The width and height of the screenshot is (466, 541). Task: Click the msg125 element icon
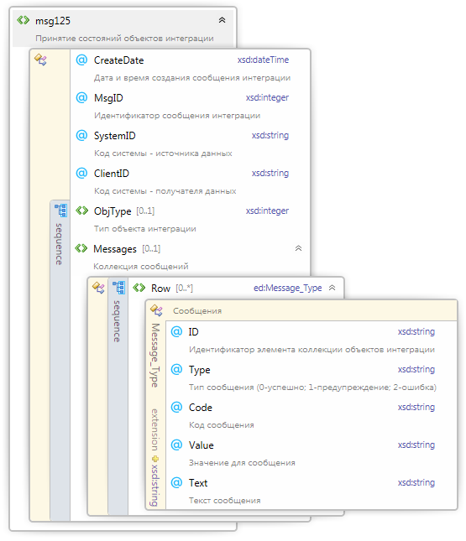point(24,20)
